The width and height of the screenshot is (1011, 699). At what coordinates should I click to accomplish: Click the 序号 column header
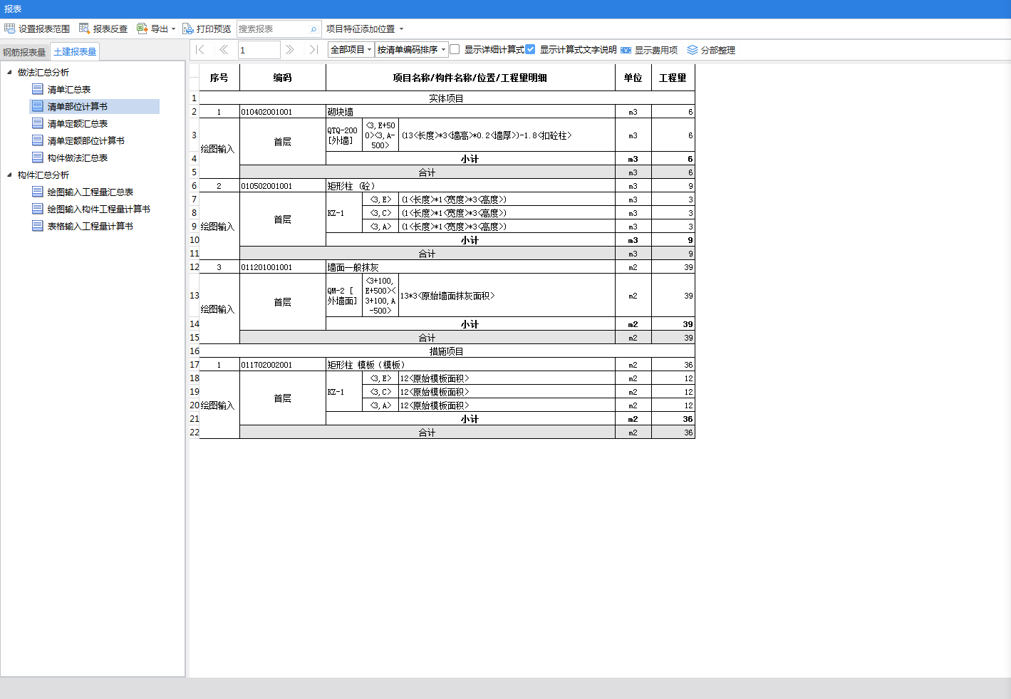point(219,78)
